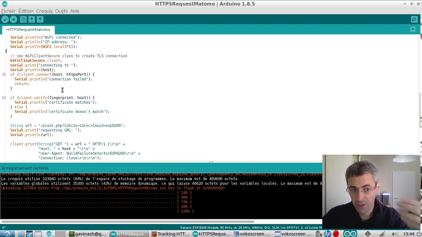Viewport: 422px width, 237px height.
Task: Click the 'Uploading 327984 bytes' console line
Action: tap(113, 188)
